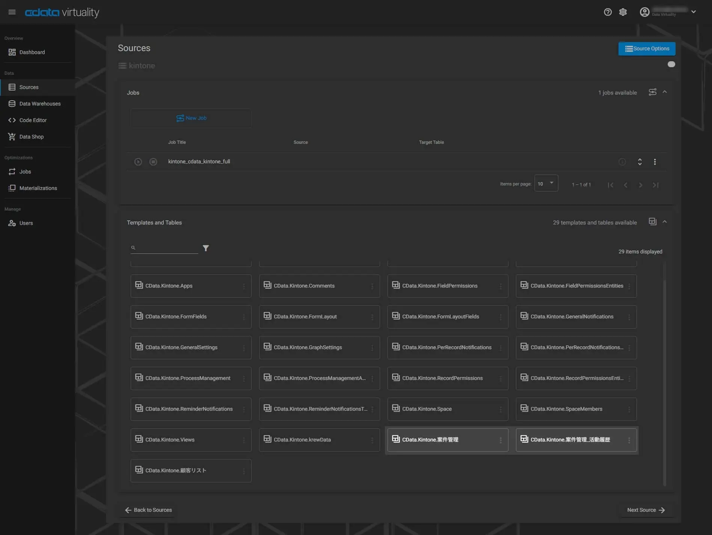Stop the kintone_cdata_kintone_full job
This screenshot has height=535, width=712.
coord(153,162)
